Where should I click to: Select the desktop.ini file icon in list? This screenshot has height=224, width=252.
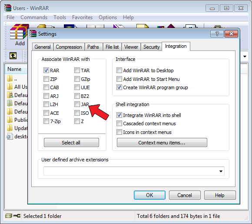pyautogui.click(x=10, y=136)
